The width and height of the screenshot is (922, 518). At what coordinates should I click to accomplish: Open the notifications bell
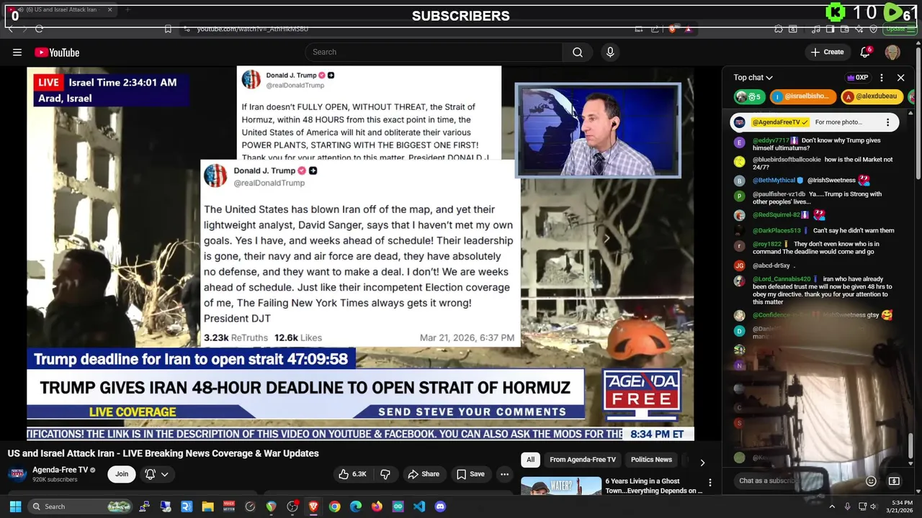tap(866, 52)
